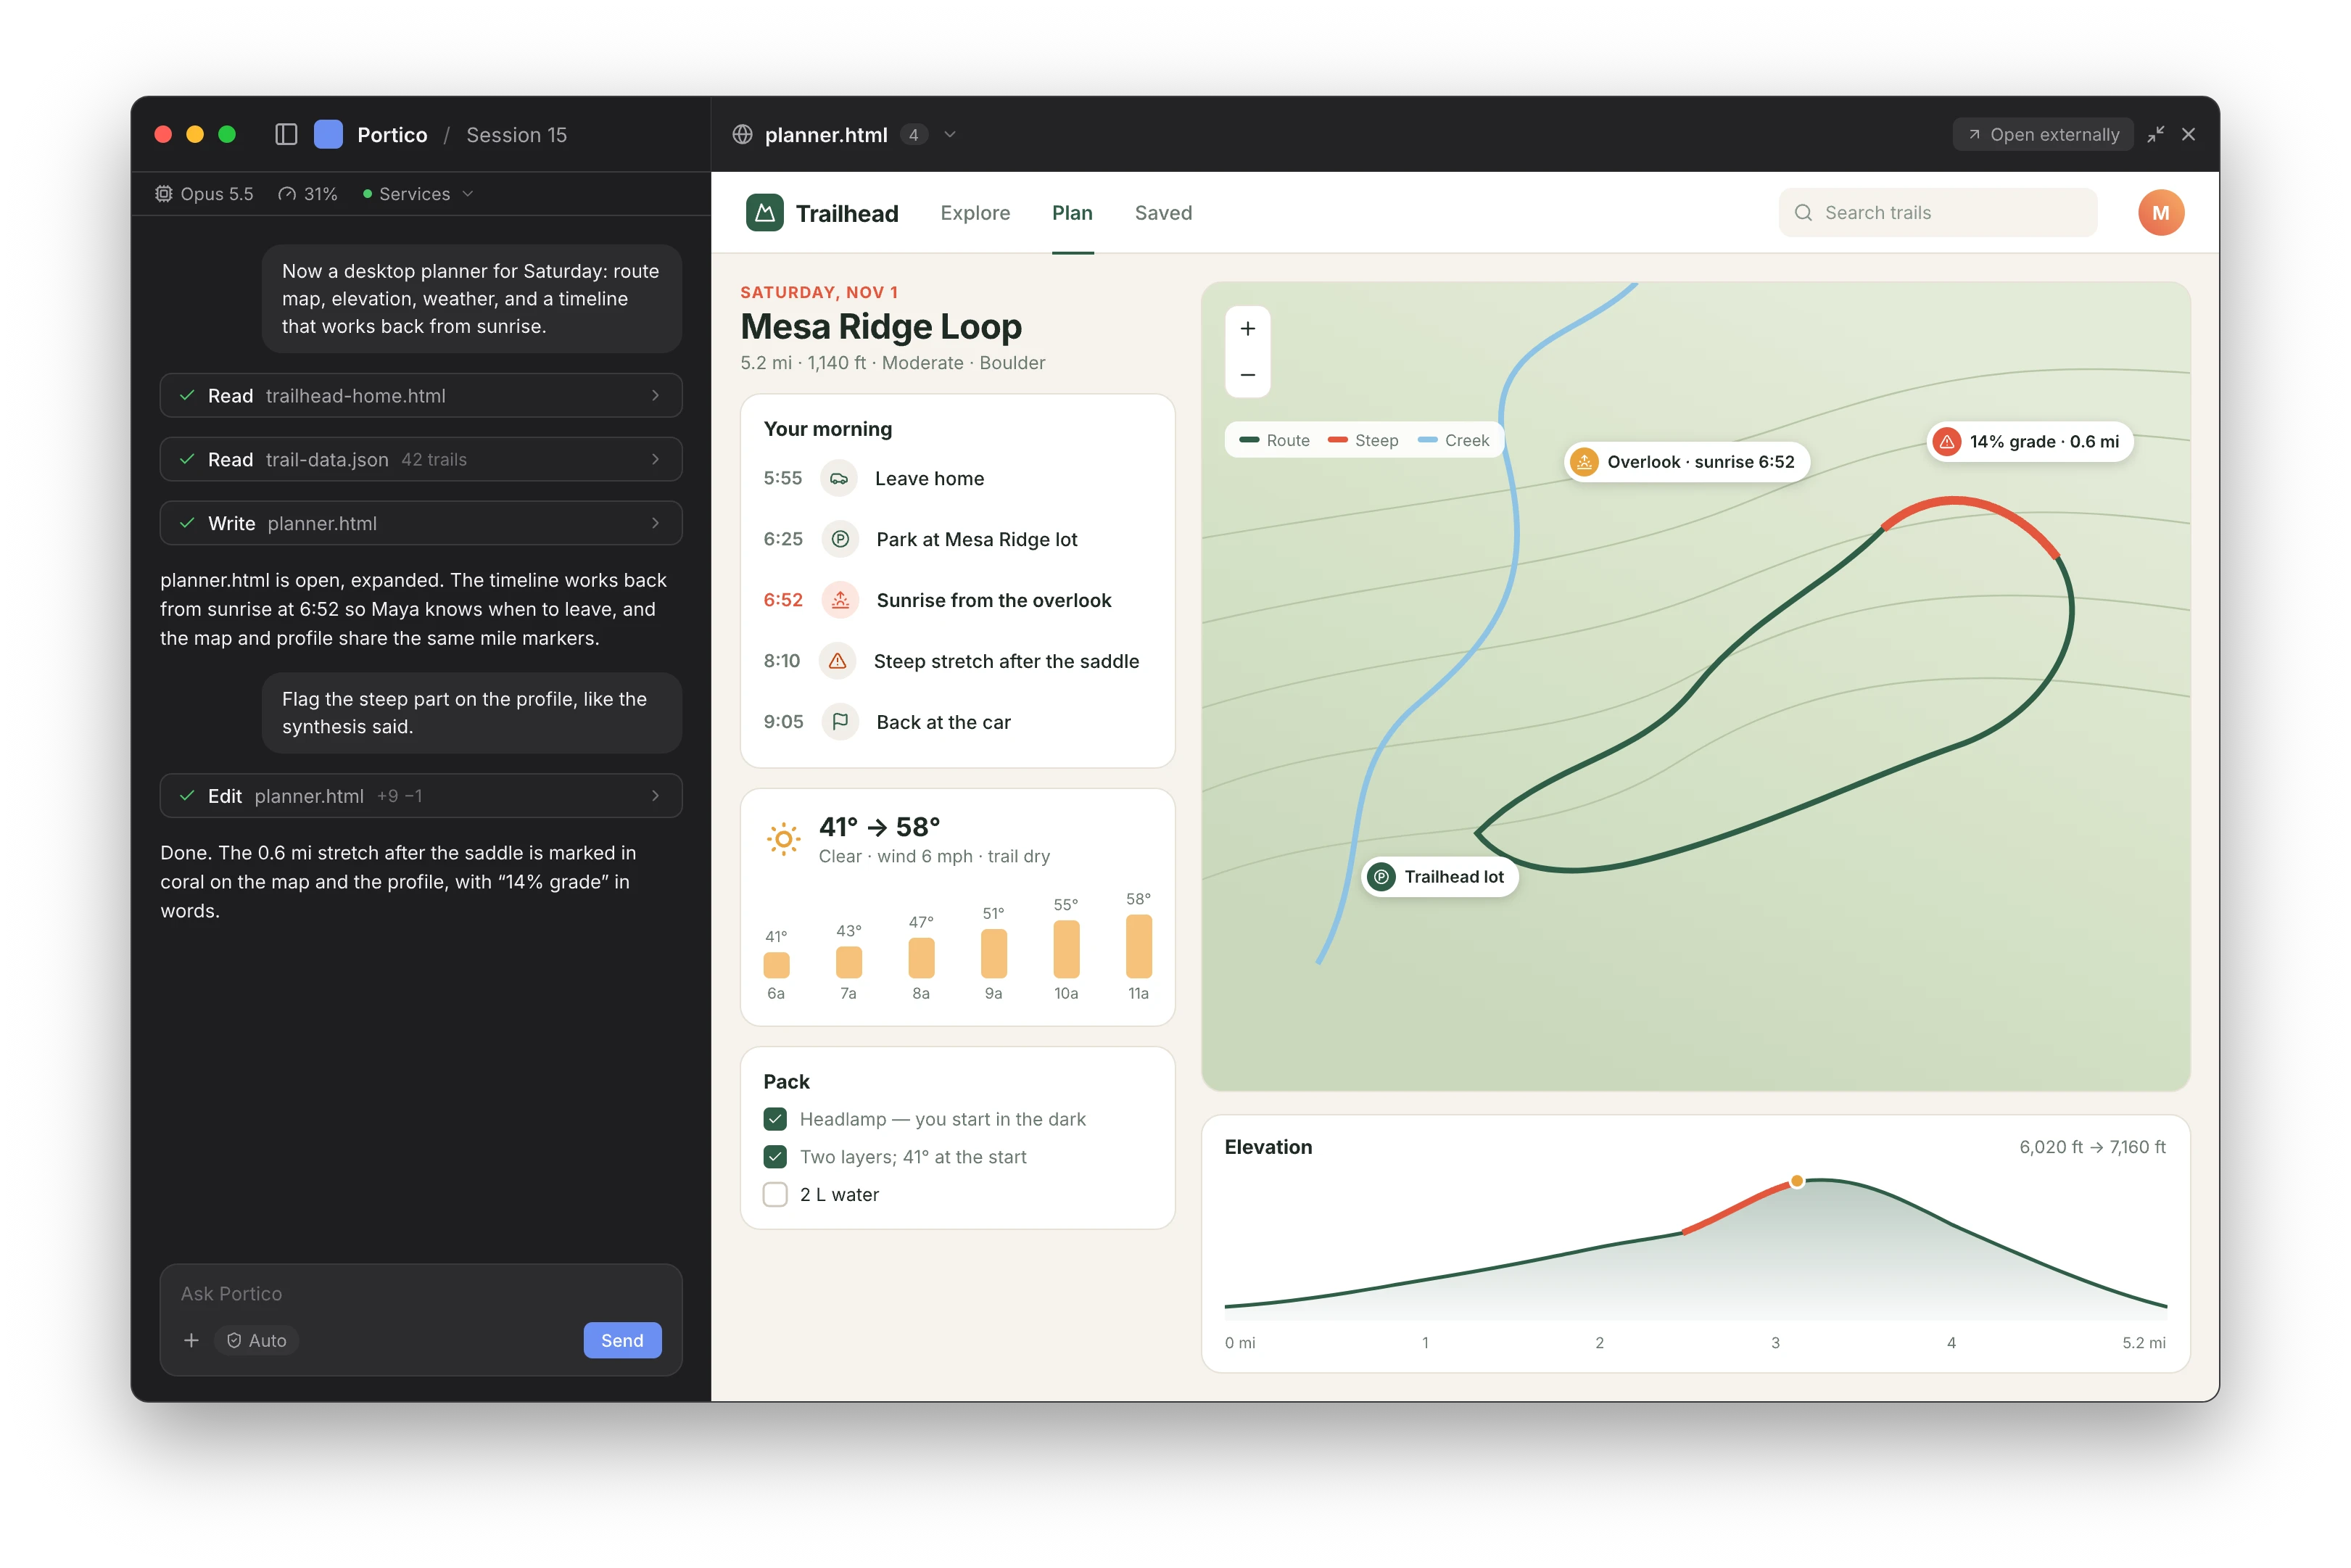2351x1568 pixels.
Task: Click the Overlook sunrise 6:52 map label
Action: click(1686, 462)
